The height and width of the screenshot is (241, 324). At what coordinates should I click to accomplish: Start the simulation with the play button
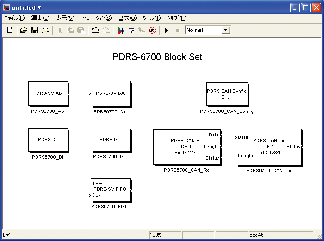pyautogui.click(x=167, y=31)
